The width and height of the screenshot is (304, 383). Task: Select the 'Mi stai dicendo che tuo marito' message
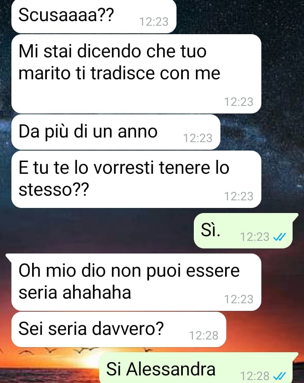point(136,74)
